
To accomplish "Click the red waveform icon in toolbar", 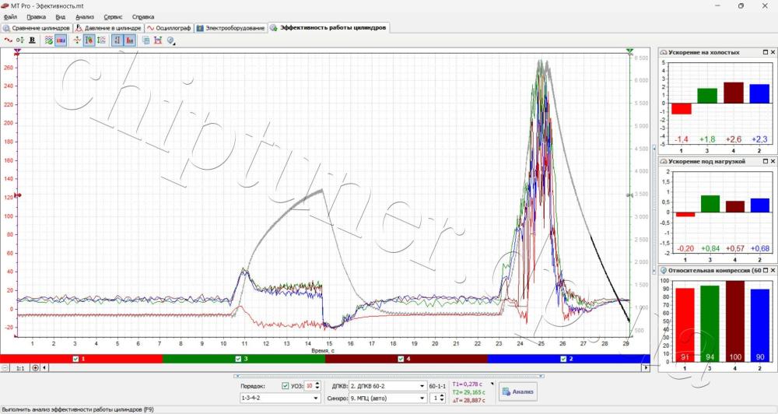I will [8, 40].
